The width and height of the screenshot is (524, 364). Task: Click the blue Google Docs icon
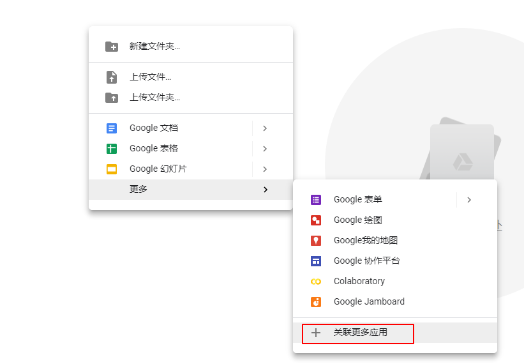tap(112, 128)
